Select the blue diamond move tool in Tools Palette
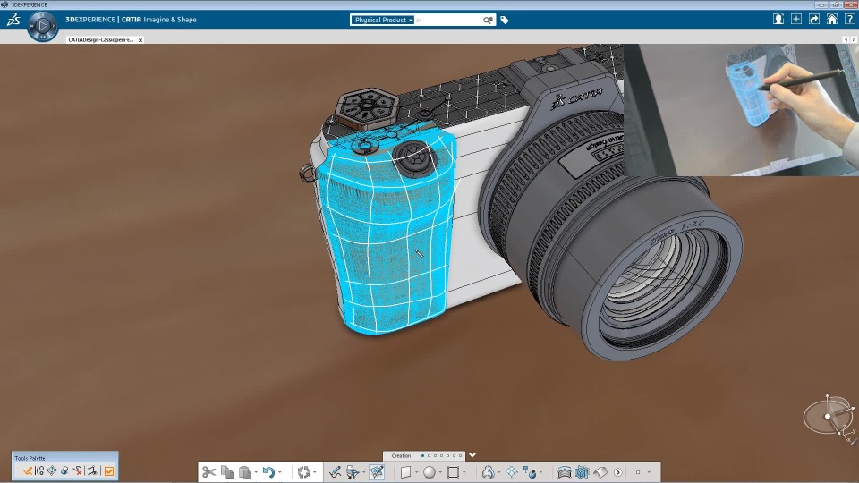The height and width of the screenshot is (483, 859). pyautogui.click(x=52, y=470)
